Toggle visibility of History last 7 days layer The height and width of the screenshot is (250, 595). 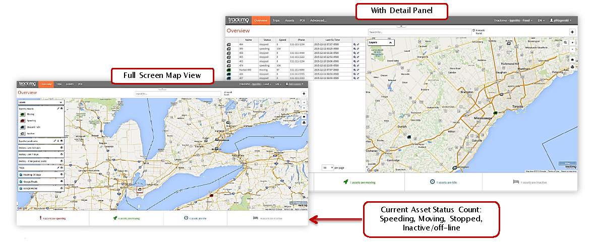[62, 154]
